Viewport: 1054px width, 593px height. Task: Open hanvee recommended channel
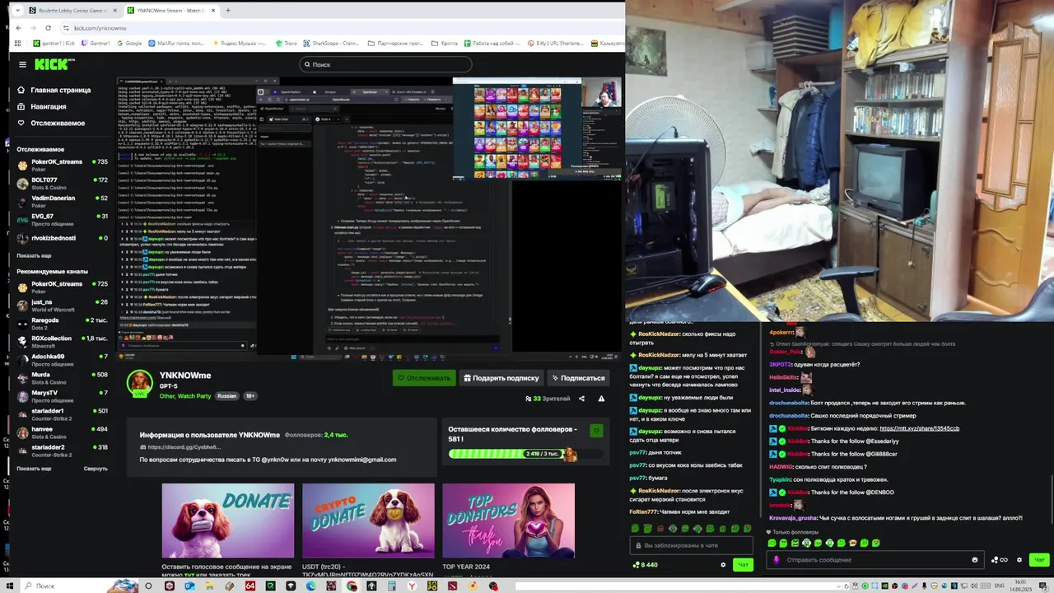[63, 432]
